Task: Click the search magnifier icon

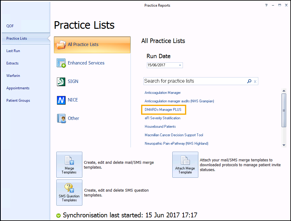Action: [x=249, y=81]
